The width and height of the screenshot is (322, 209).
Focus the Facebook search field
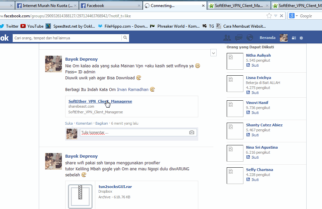pos(67,38)
